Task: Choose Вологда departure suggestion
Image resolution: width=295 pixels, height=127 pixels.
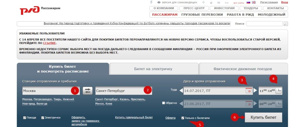Action: click(42, 103)
